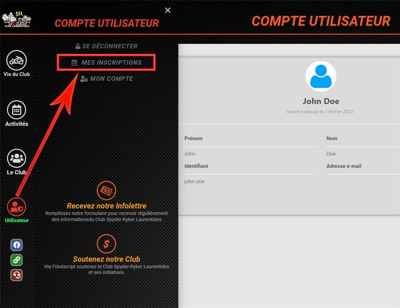Click the Le Club label
Screen dimensions: 400x308
click(17, 172)
